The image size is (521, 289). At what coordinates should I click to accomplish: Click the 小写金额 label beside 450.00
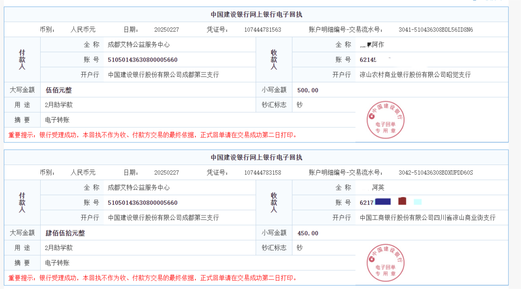point(274,233)
